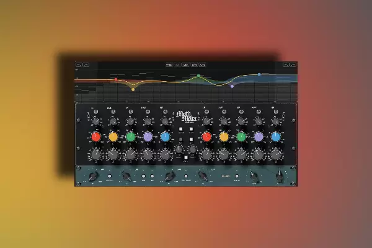Choose the second mode button in the top center group
The height and width of the screenshot is (248, 372).
pos(178,64)
